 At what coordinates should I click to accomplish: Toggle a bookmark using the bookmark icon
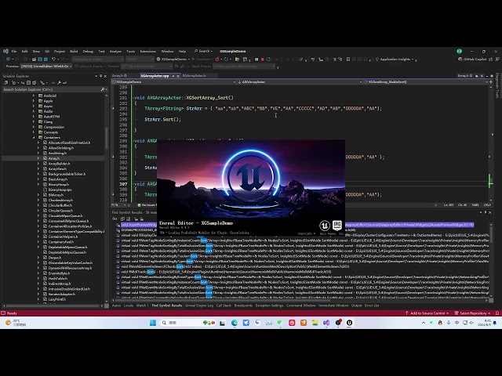[x=347, y=60]
